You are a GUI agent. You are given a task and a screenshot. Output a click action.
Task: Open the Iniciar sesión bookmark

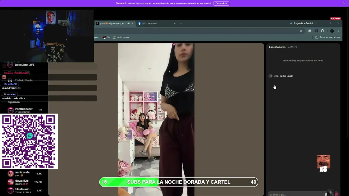(x=121, y=37)
